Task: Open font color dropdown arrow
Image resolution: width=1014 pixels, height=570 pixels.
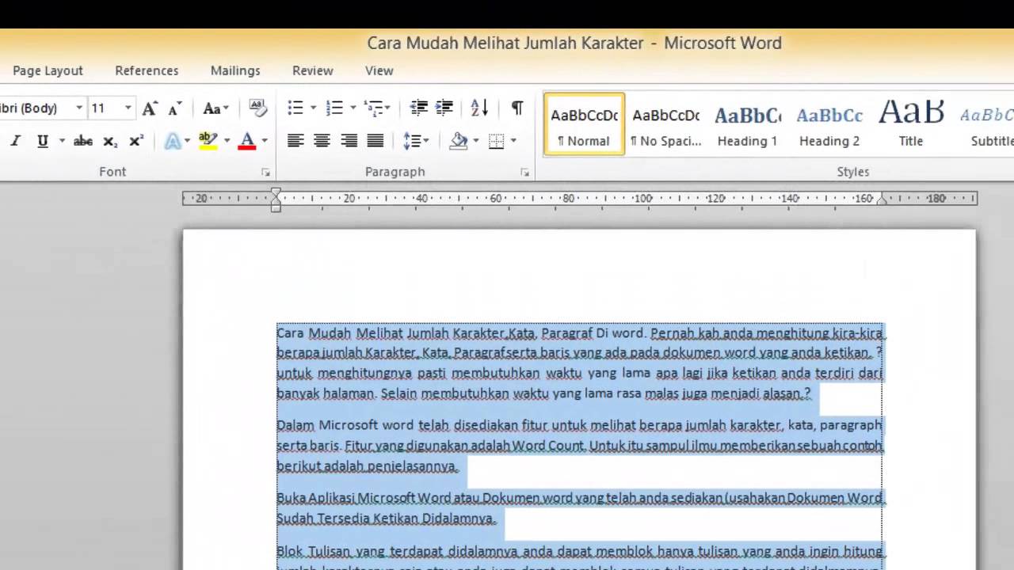Action: coord(265,141)
